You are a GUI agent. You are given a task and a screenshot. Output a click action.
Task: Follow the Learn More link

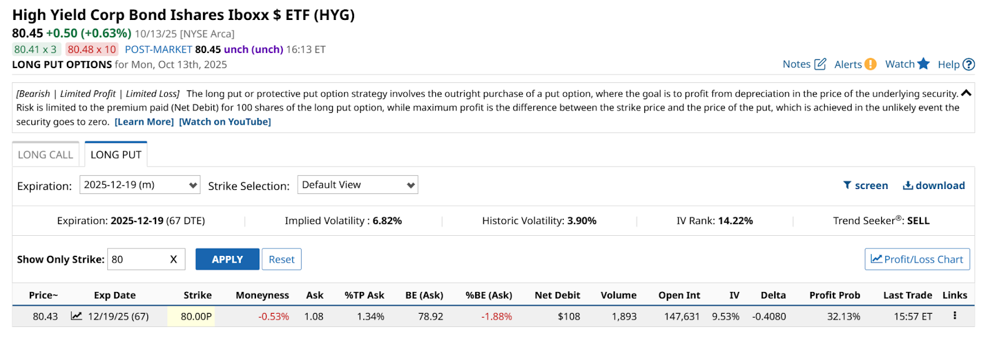pos(144,122)
